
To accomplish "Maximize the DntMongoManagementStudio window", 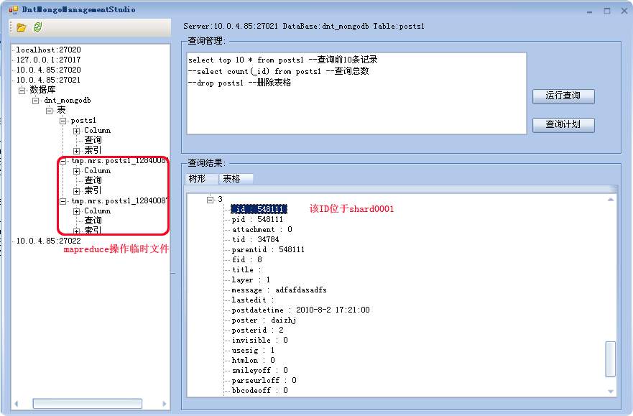I will (x=606, y=11).
